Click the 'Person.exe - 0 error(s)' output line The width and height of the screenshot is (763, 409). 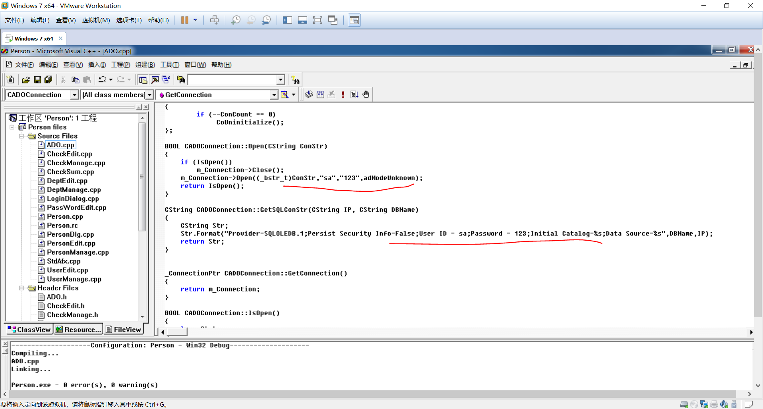click(x=85, y=385)
